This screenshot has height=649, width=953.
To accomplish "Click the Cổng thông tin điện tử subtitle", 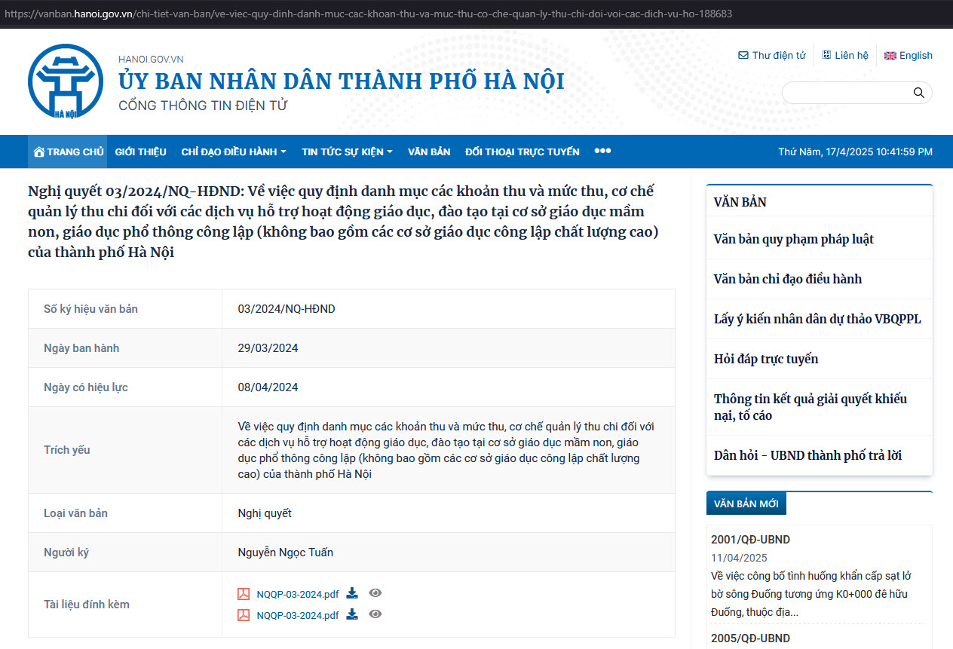I will click(x=203, y=106).
